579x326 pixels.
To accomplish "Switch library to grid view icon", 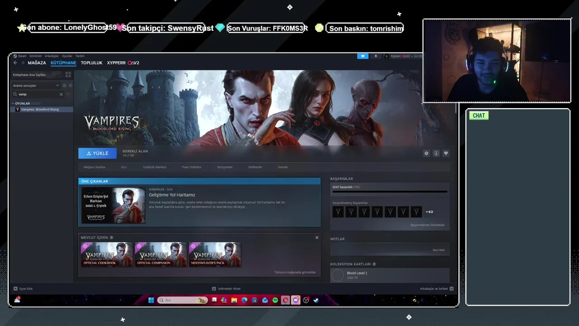I will [x=68, y=75].
